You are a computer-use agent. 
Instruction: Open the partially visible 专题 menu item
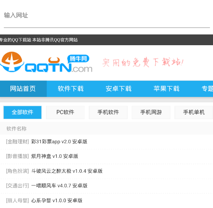(x=207, y=89)
